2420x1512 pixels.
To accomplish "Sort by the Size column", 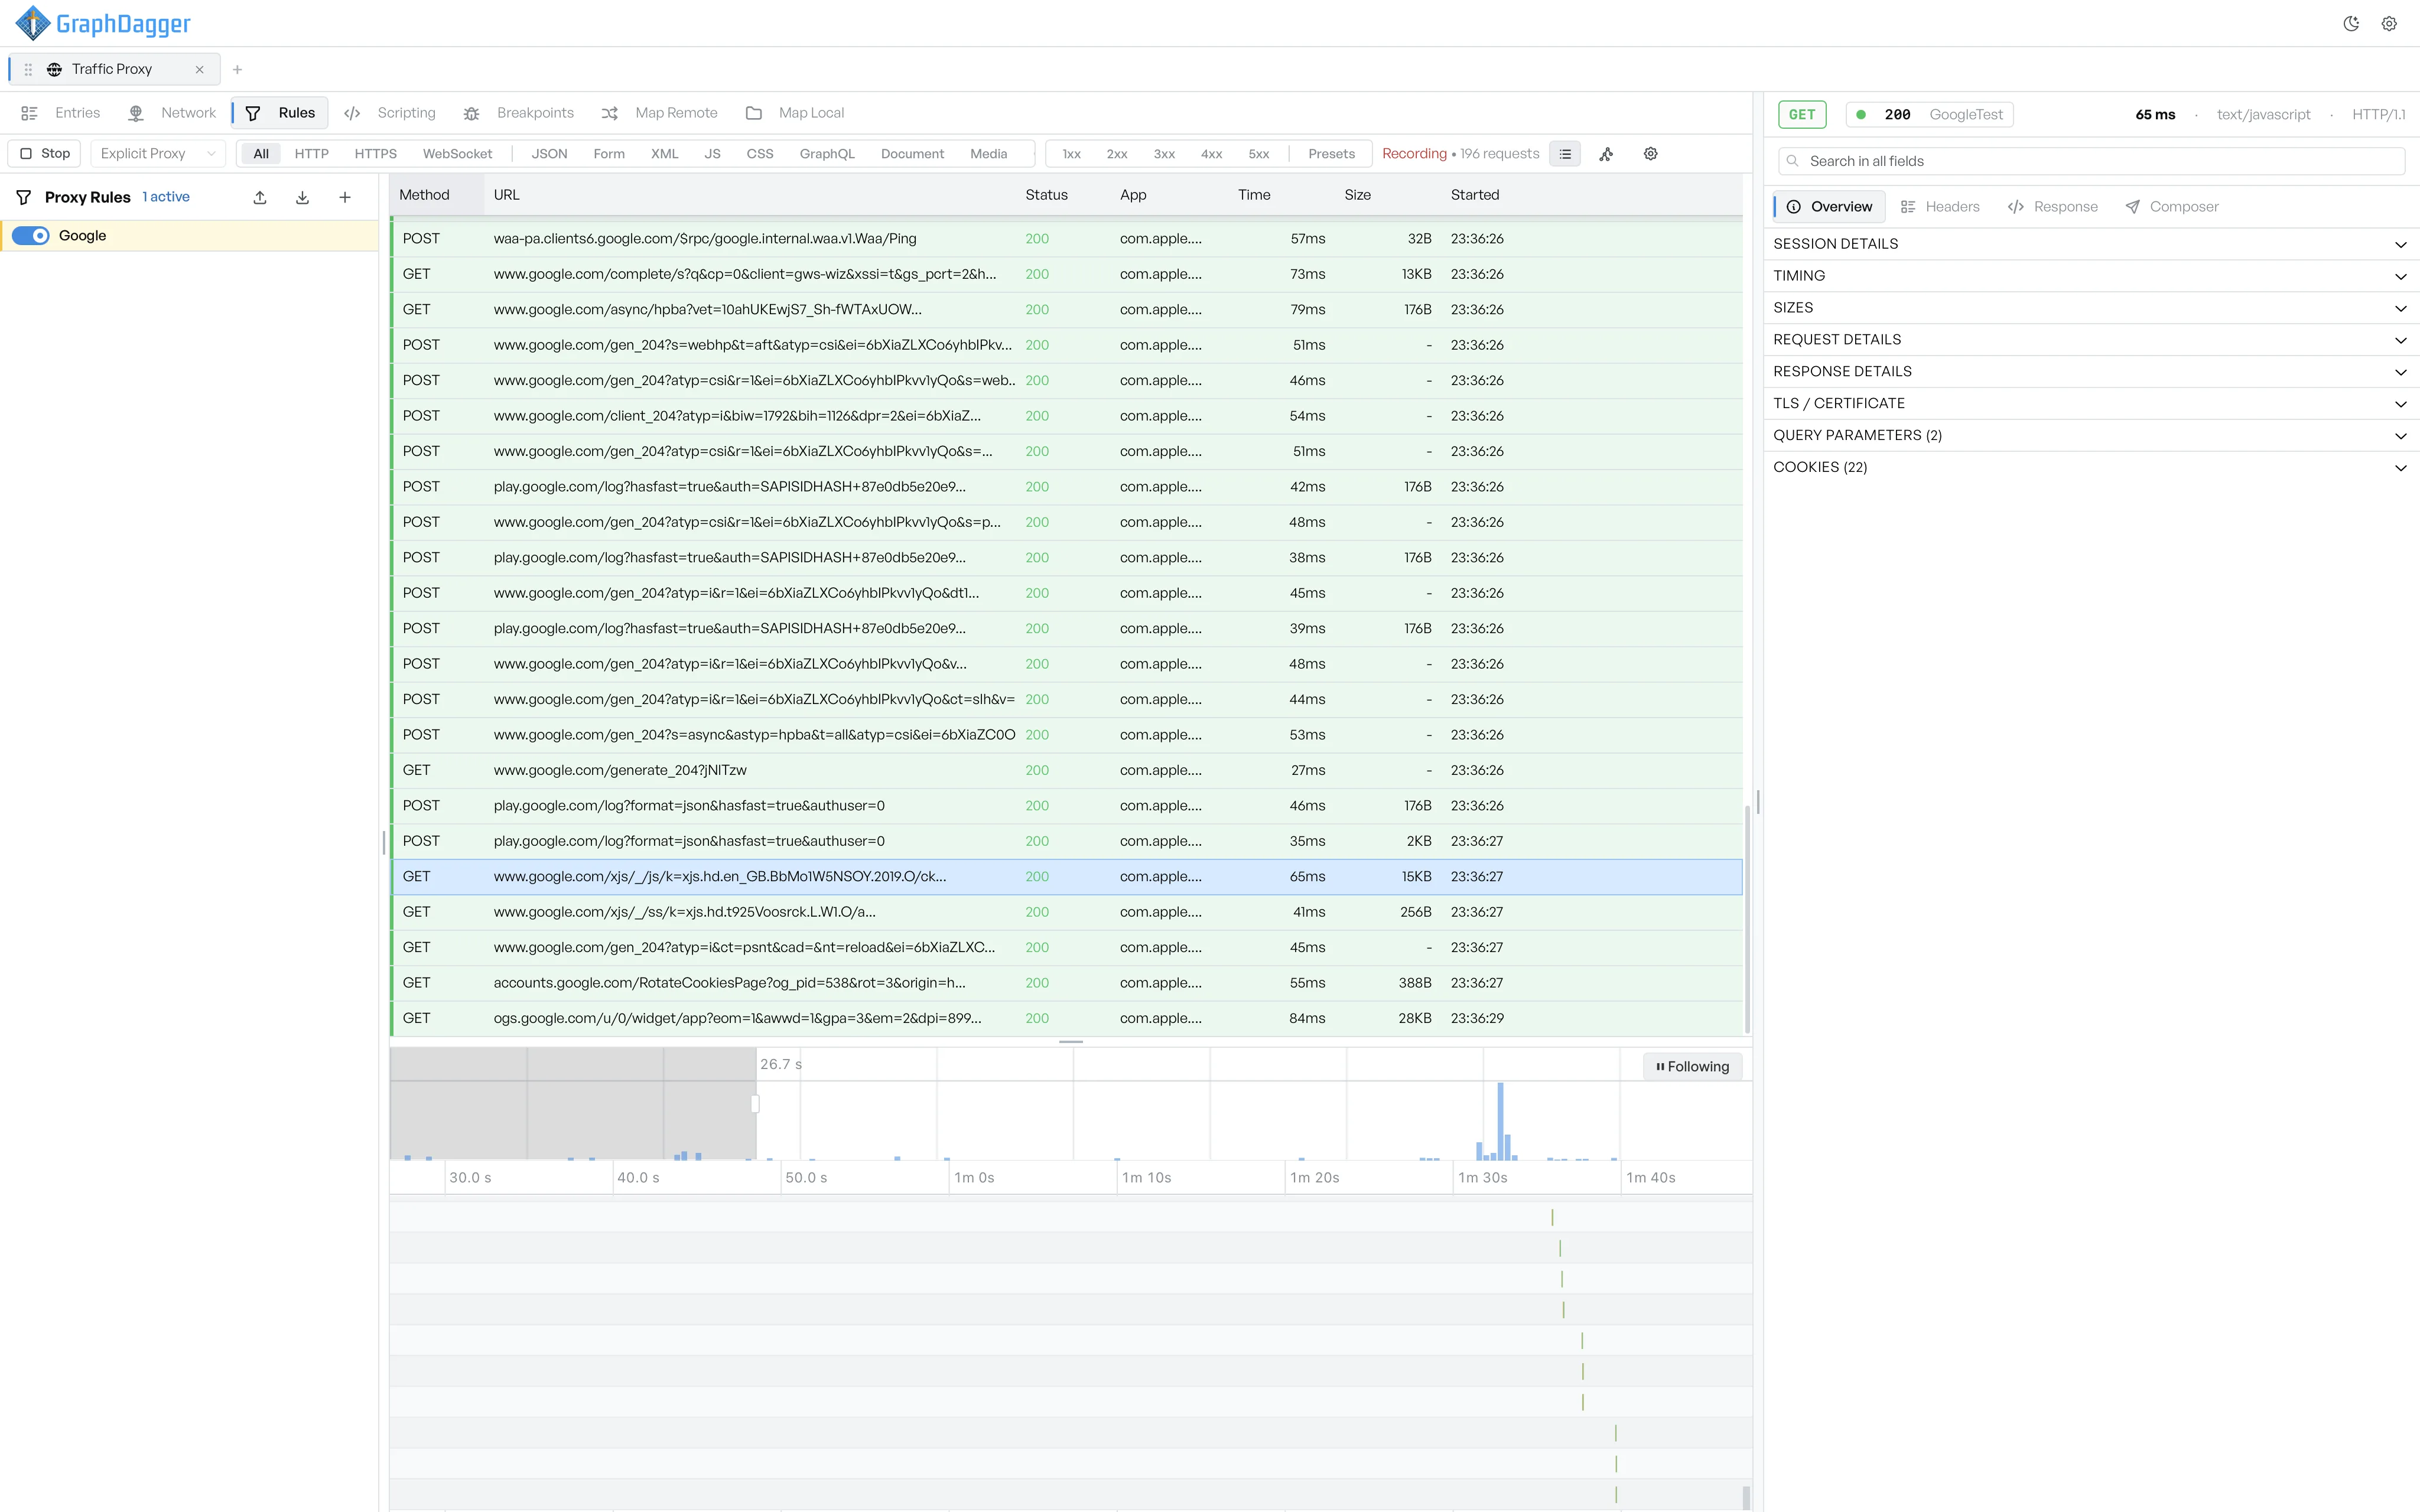I will pyautogui.click(x=1357, y=195).
